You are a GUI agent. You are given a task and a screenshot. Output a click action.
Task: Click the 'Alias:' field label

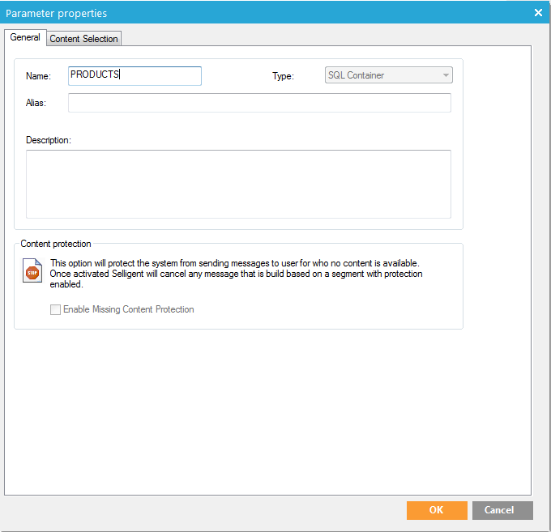(36, 103)
